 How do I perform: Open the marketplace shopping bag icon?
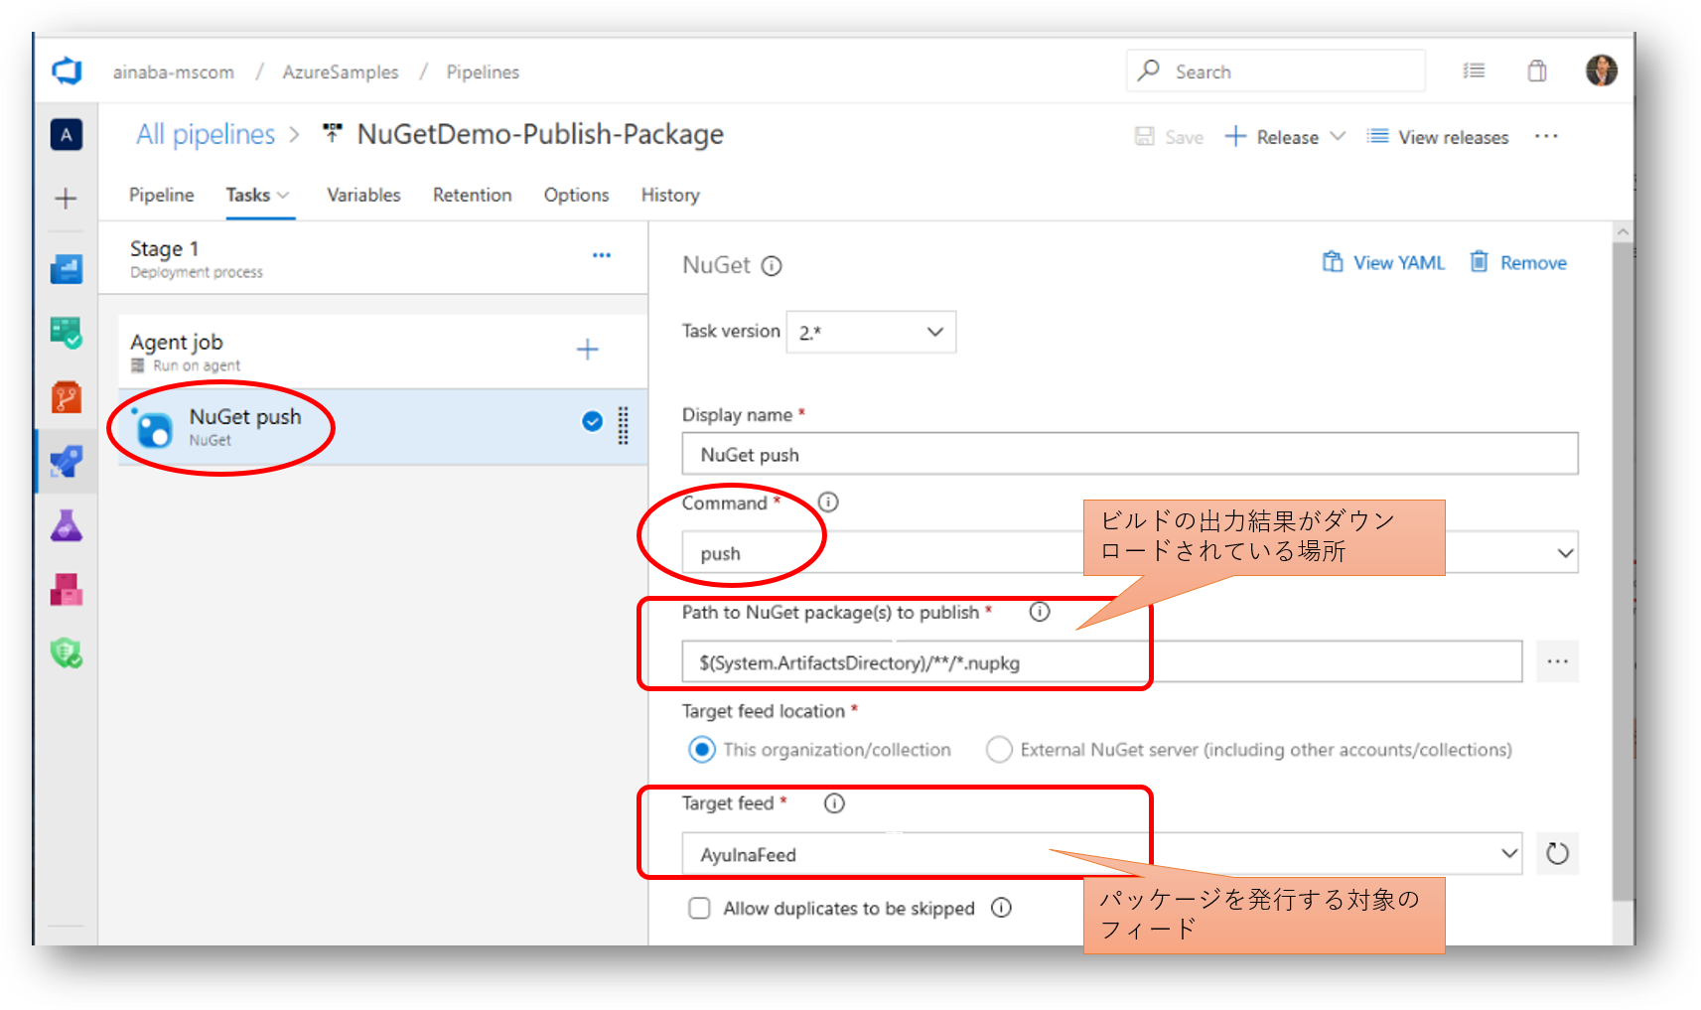pyautogui.click(x=1537, y=71)
